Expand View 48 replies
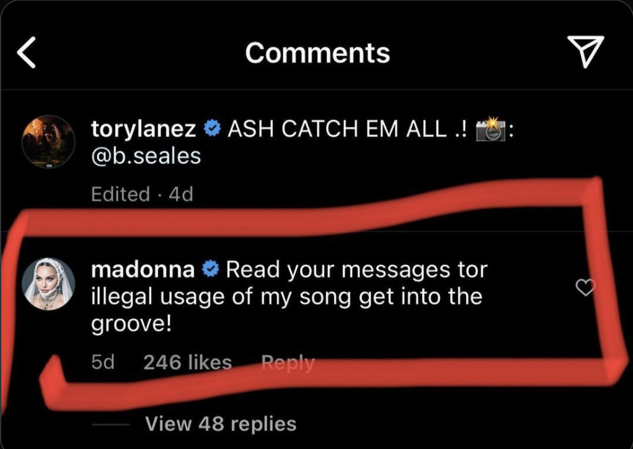The image size is (633, 449). coord(221,424)
